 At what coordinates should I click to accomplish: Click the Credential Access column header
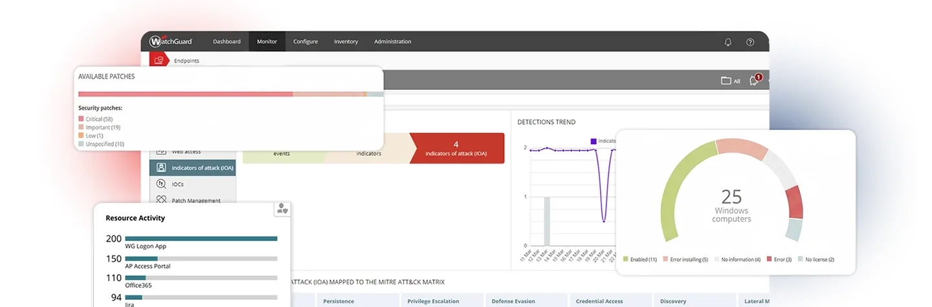(x=610, y=301)
